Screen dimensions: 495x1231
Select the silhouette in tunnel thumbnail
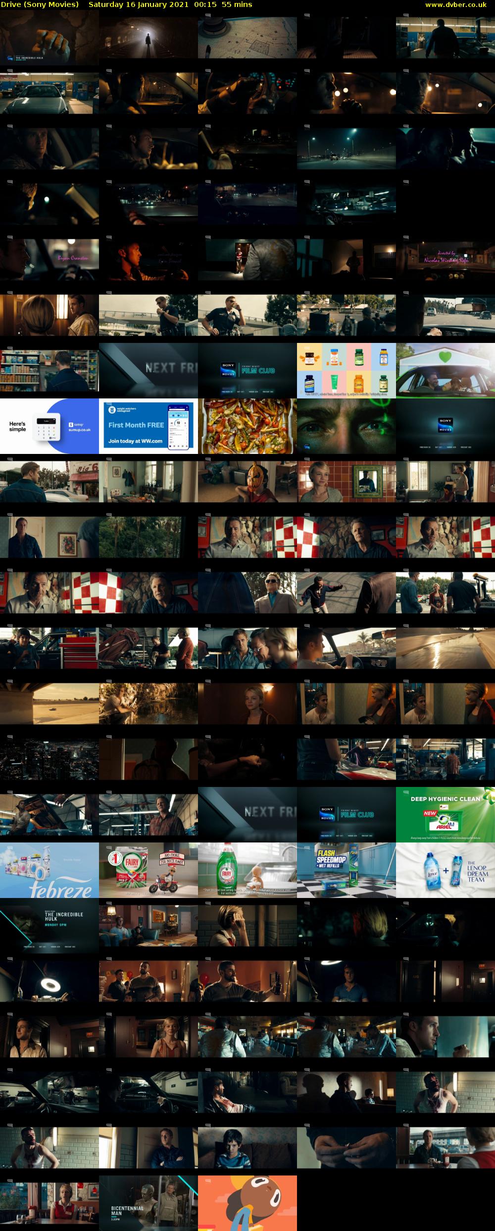pos(148,38)
